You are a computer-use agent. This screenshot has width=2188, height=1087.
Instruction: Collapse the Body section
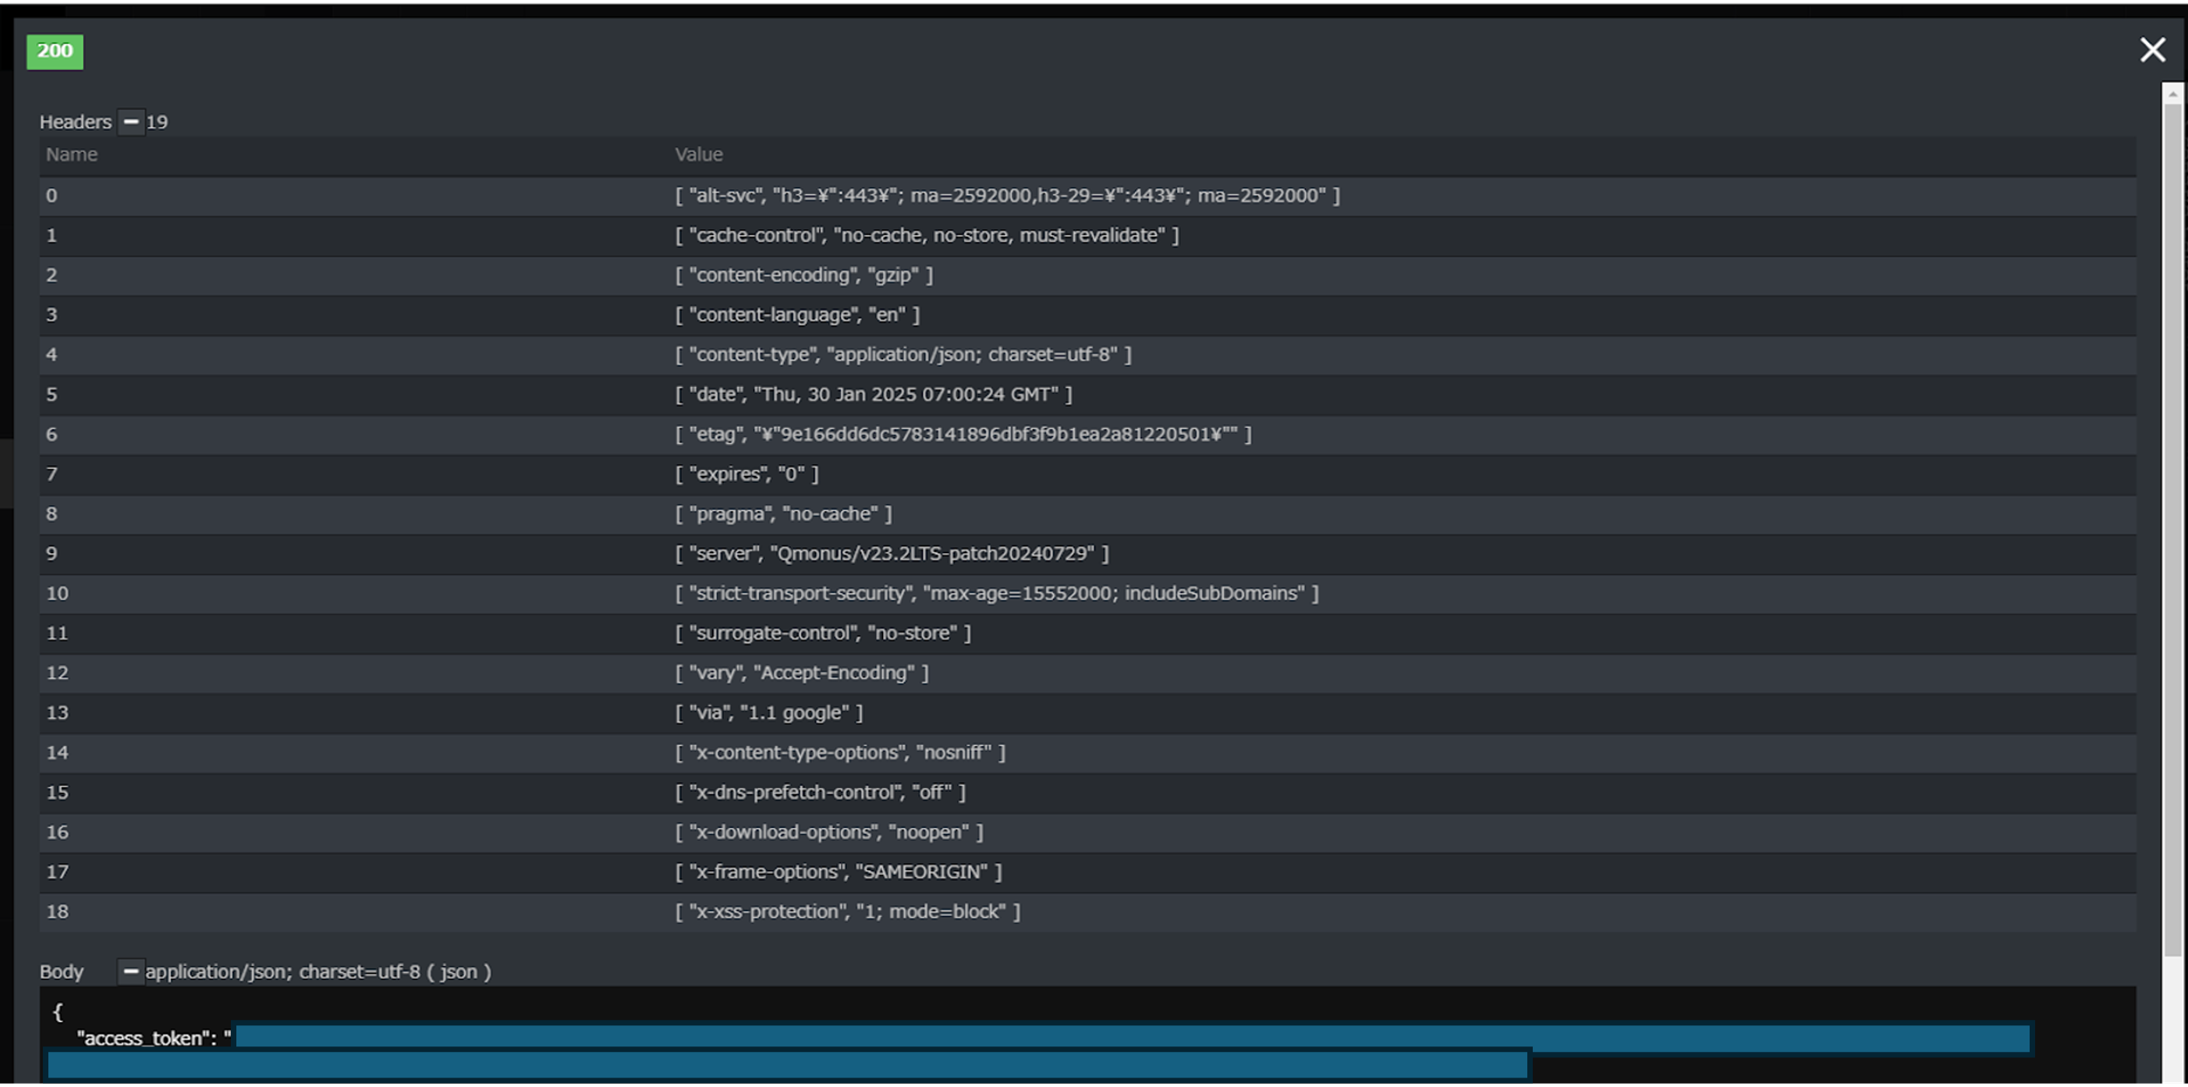130,971
